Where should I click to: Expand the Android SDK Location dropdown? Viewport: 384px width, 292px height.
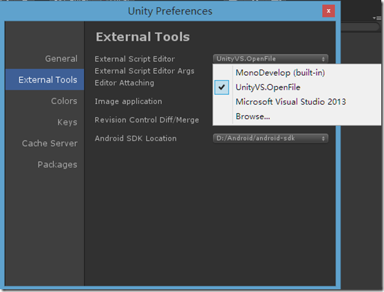point(270,138)
